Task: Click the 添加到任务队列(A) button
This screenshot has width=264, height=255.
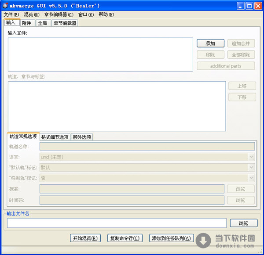Action: (x=172, y=238)
